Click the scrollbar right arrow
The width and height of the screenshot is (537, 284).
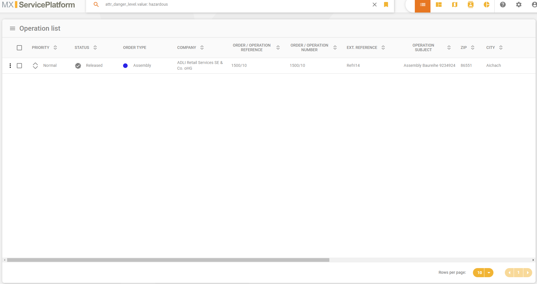coord(533,260)
